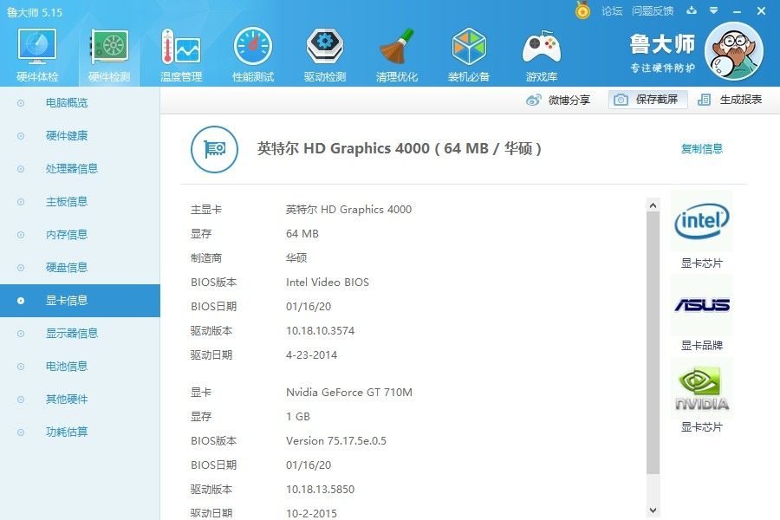Screen dimensions: 780x520
Task: Open 清理优化 cleanup broom icon
Action: point(396,48)
